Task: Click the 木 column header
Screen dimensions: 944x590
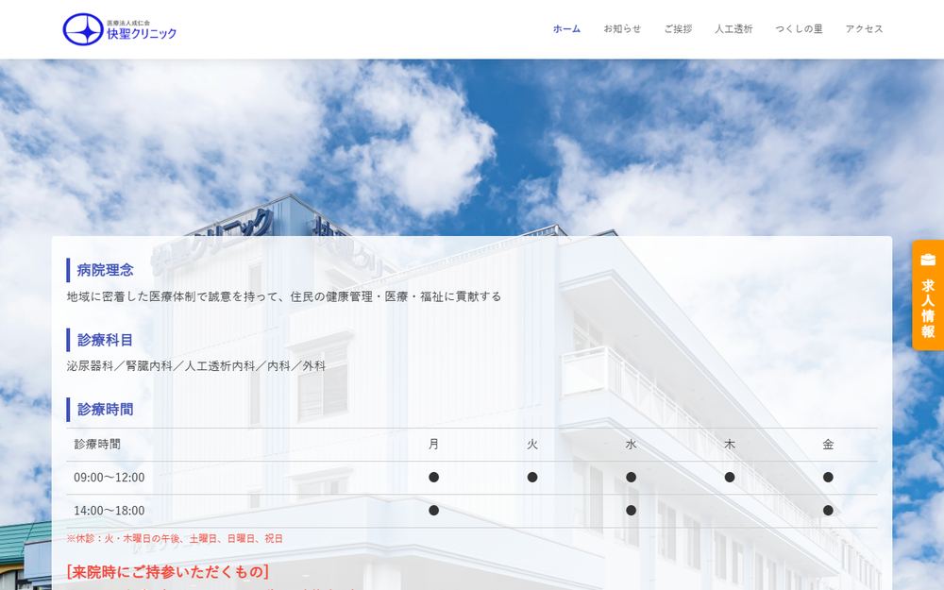Action: coord(730,445)
